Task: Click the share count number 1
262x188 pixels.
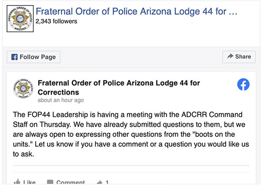Action: [107, 182]
